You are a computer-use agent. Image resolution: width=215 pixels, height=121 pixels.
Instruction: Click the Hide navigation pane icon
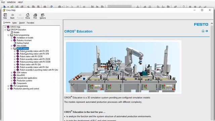[5, 16]
